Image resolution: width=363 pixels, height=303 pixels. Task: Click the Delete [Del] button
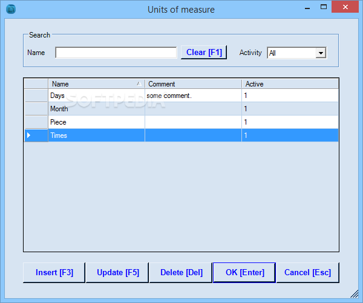point(181,272)
